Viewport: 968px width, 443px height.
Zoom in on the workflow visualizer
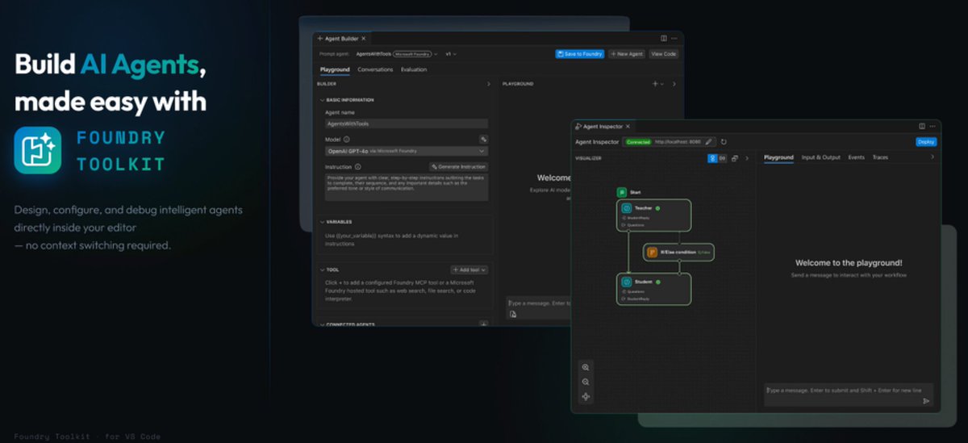(x=586, y=367)
